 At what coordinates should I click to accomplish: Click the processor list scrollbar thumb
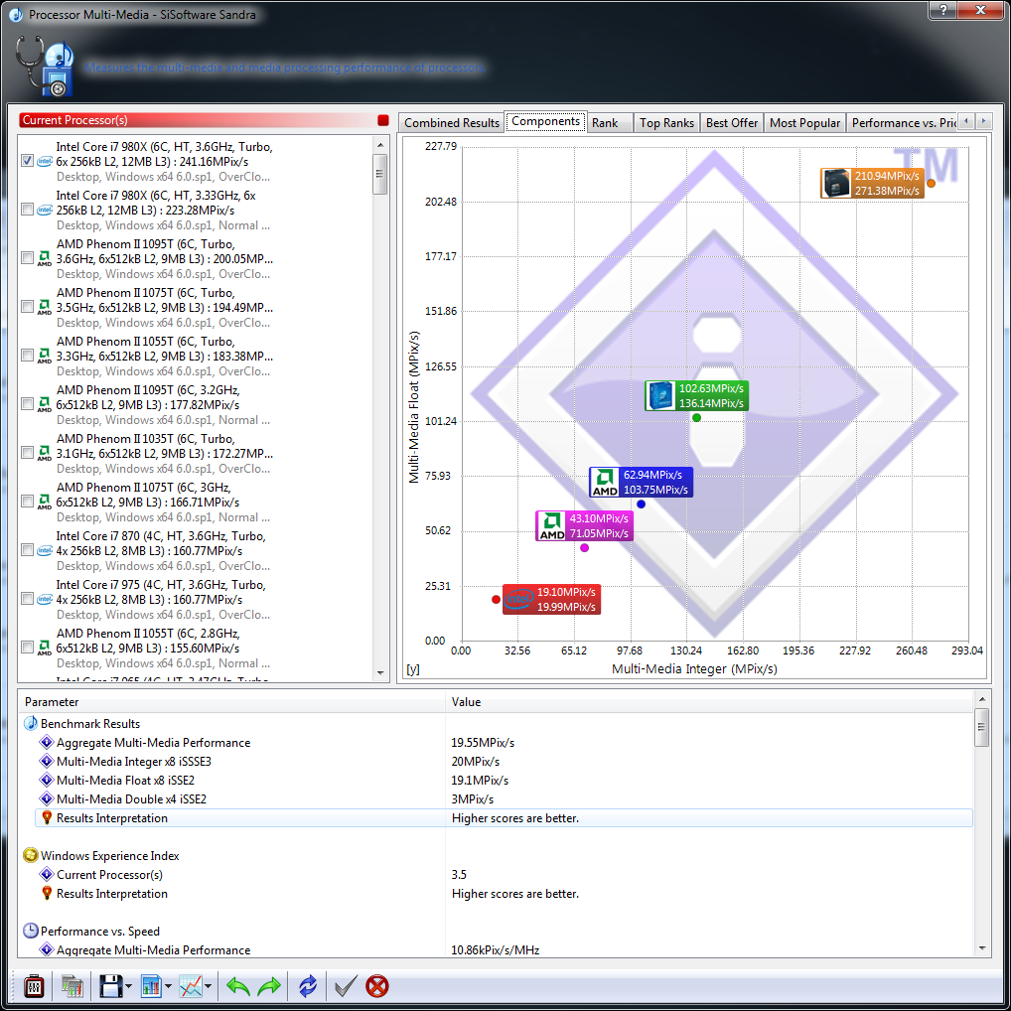point(380,174)
